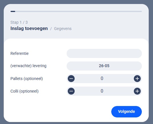Click the unfilled part of the progress bar
Screen dimensions: 153x124
pos(78,11)
